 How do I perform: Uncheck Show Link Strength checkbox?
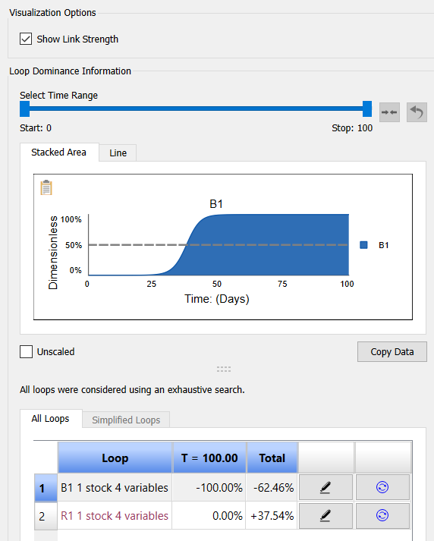26,39
